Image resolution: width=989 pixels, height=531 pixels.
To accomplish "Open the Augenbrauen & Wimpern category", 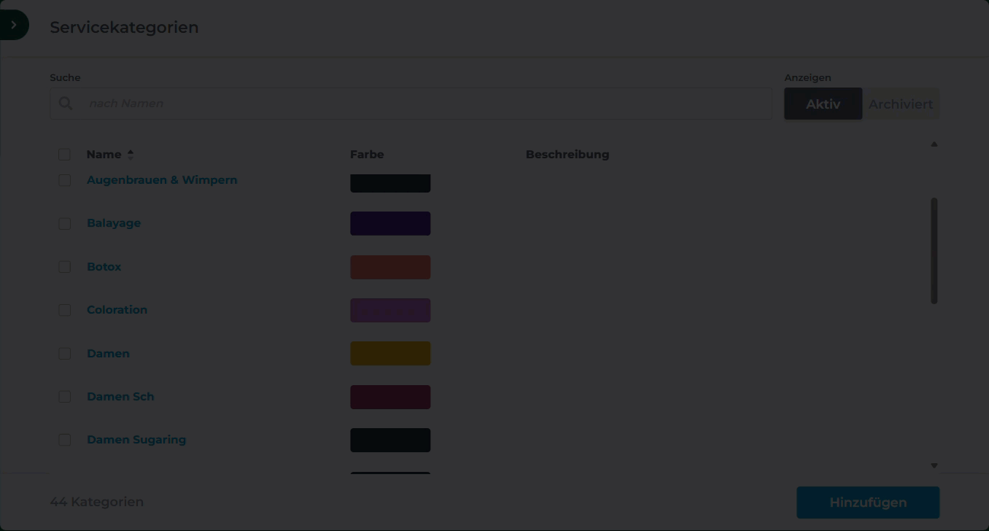I will point(162,180).
